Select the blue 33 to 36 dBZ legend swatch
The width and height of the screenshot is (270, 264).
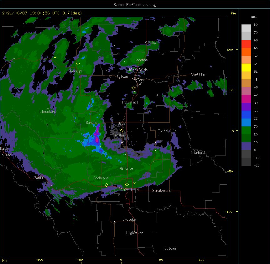click(246, 114)
